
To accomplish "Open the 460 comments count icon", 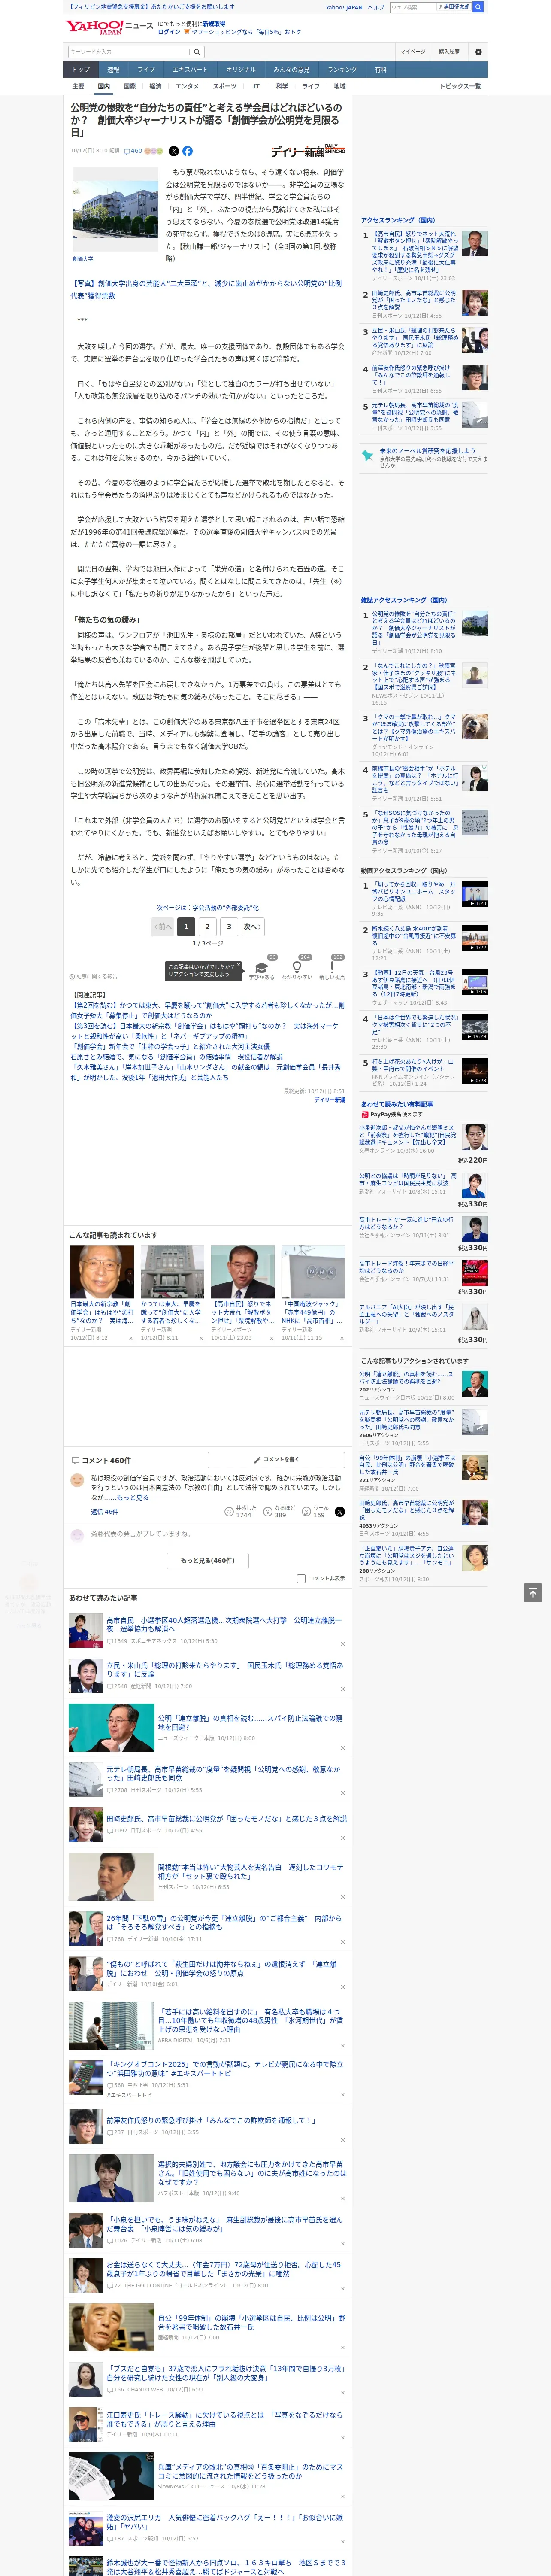I will (134, 151).
